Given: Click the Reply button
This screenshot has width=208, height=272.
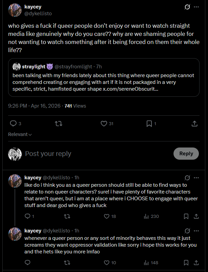Looking at the screenshot, I should pos(186,154).
